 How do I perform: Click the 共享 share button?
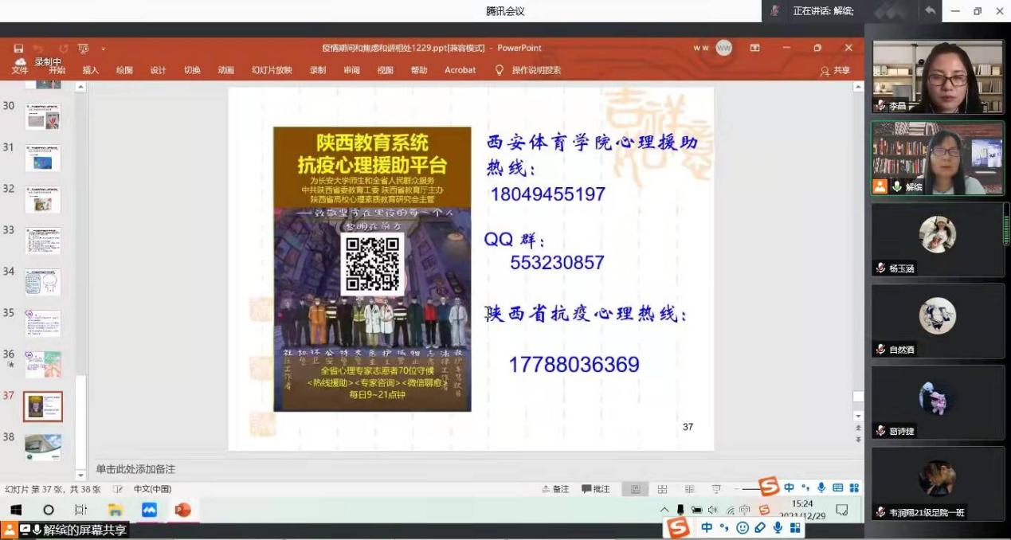pyautogui.click(x=835, y=70)
